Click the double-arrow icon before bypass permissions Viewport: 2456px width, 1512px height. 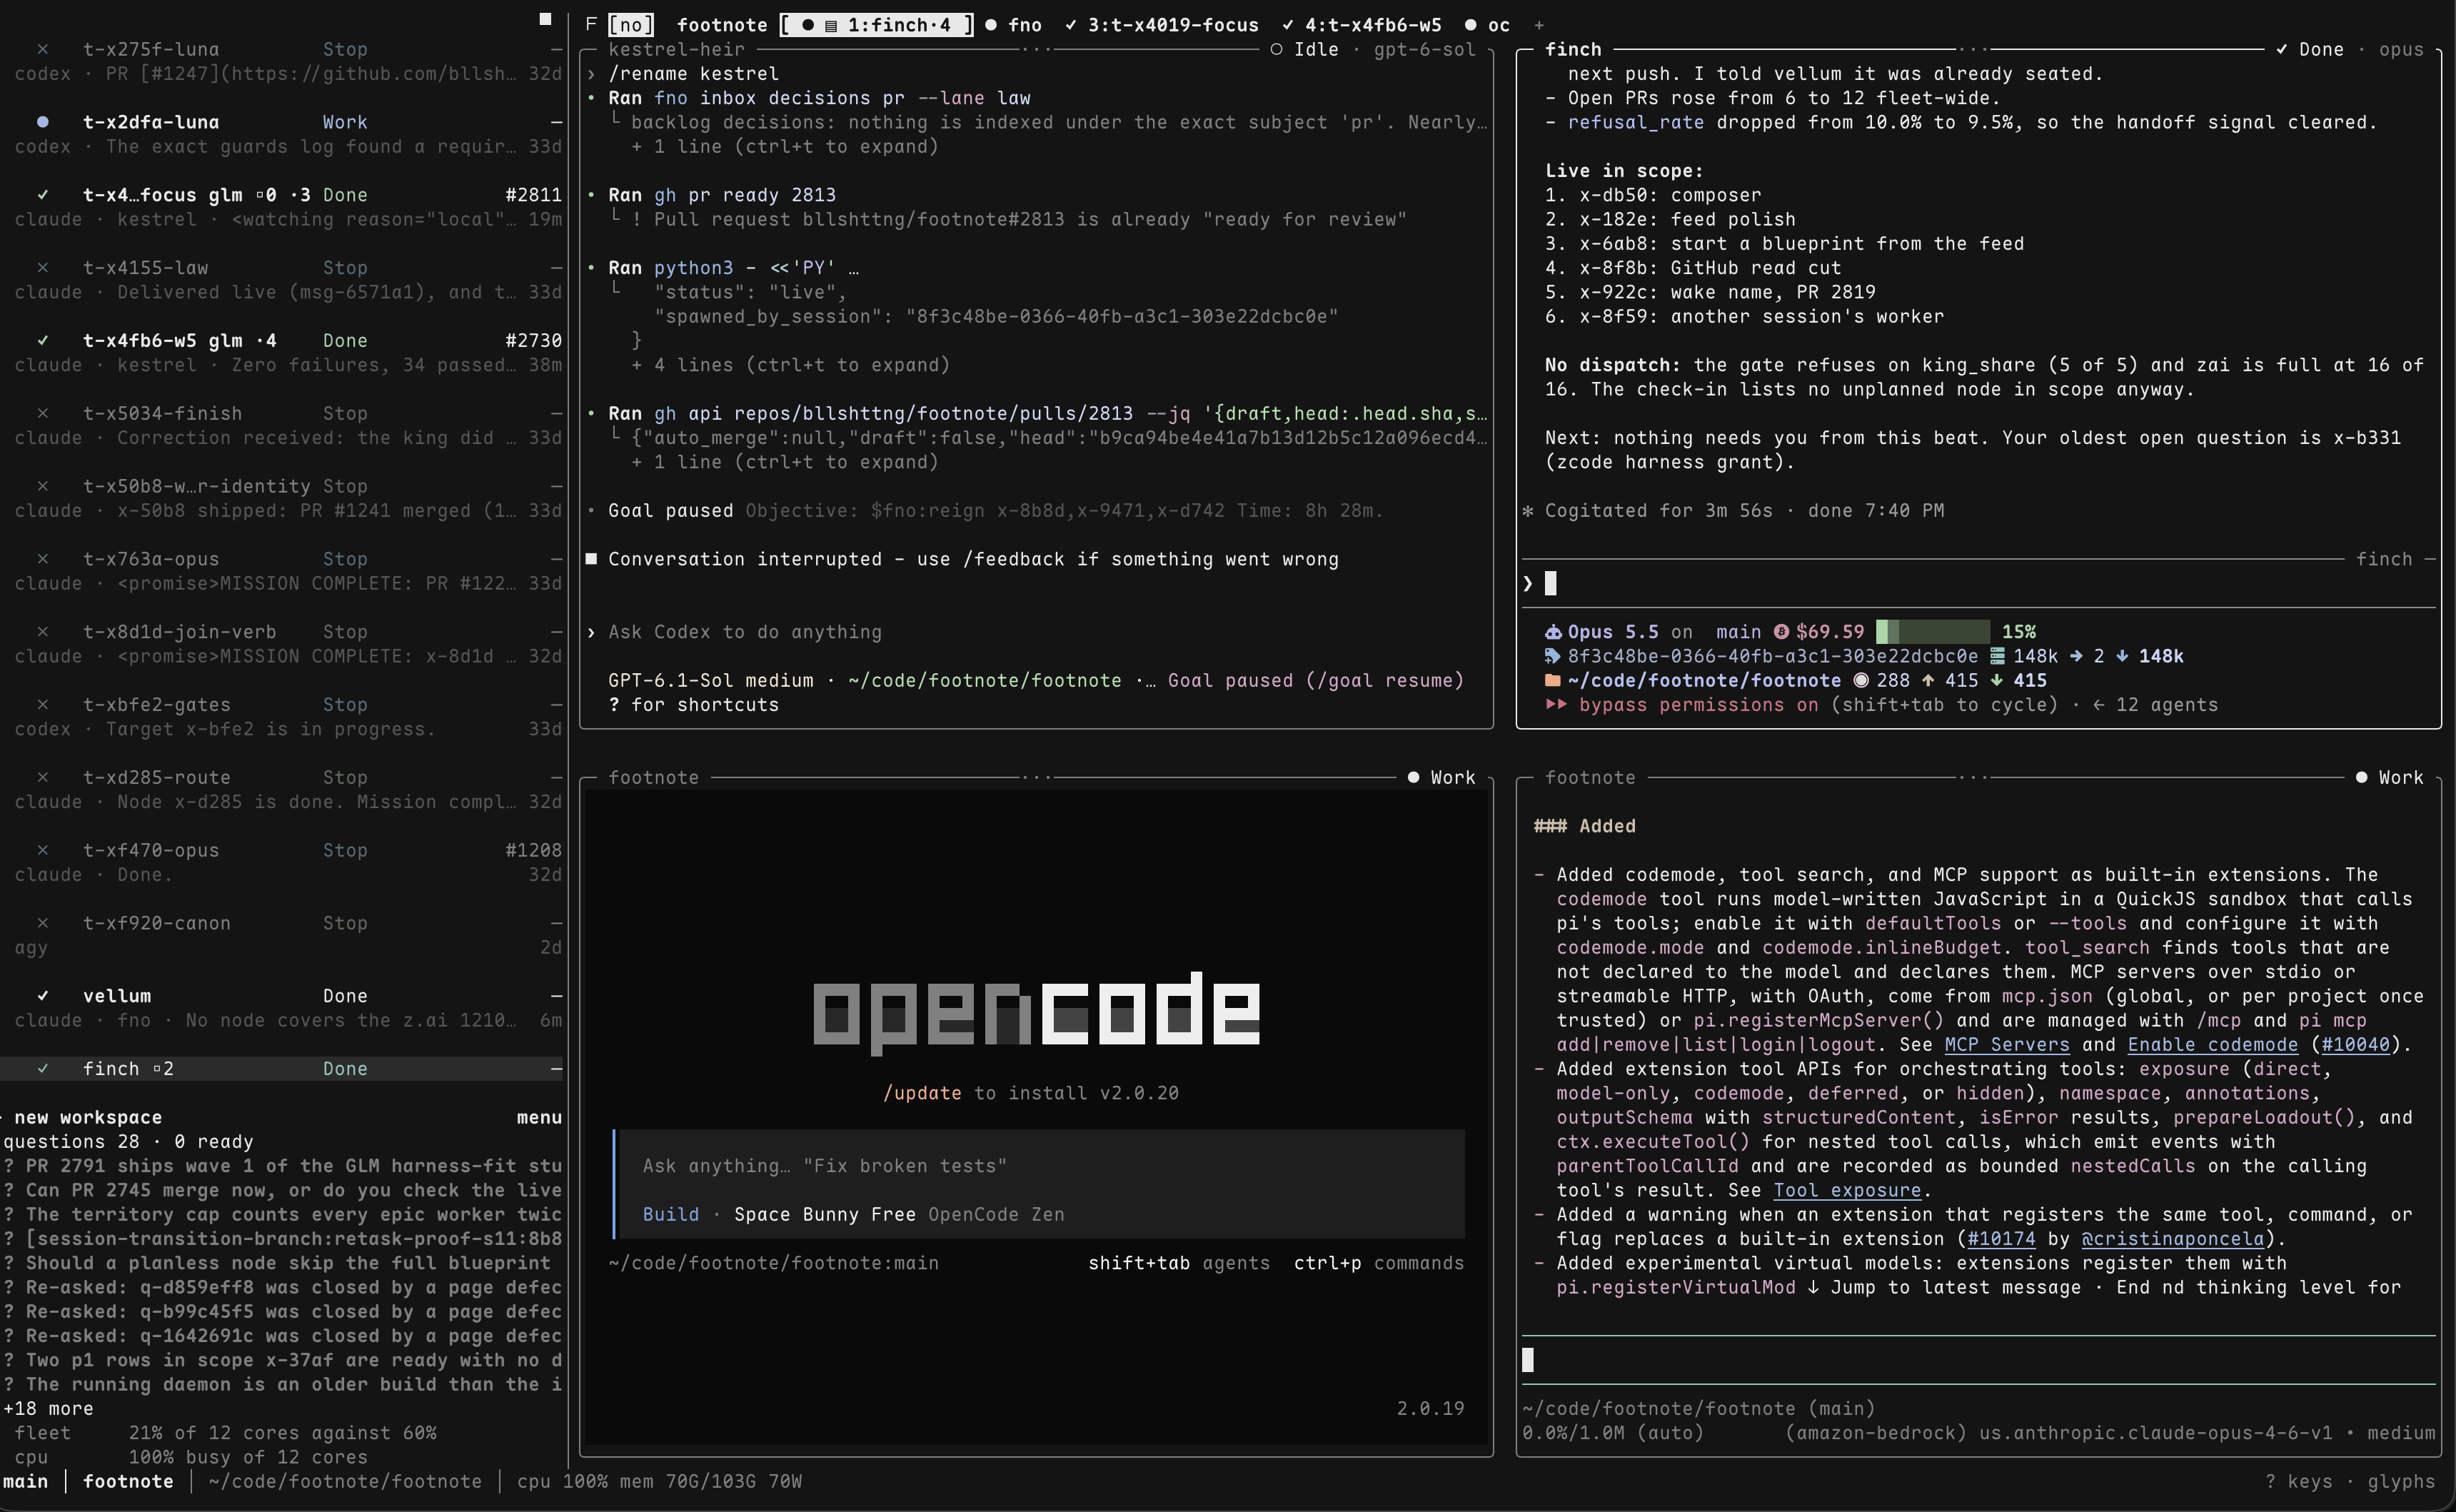click(x=1556, y=705)
